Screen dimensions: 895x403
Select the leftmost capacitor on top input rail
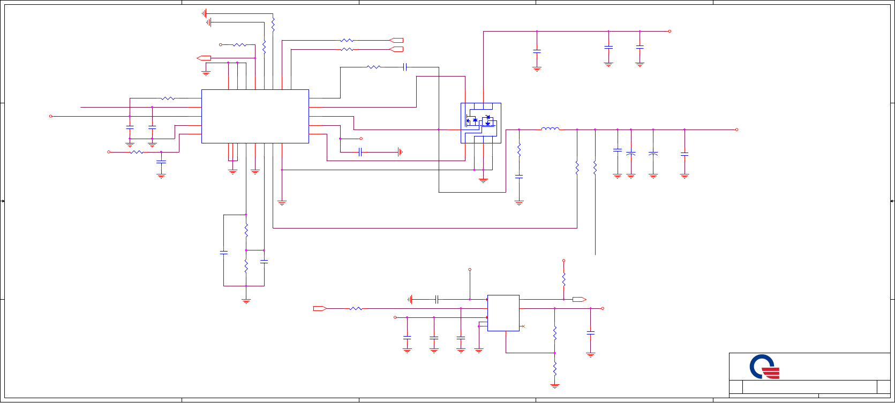pos(537,51)
